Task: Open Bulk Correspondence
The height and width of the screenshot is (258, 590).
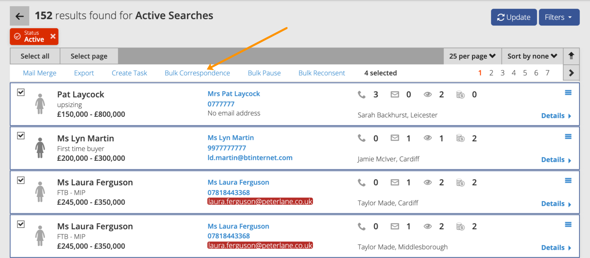Action: [x=197, y=73]
